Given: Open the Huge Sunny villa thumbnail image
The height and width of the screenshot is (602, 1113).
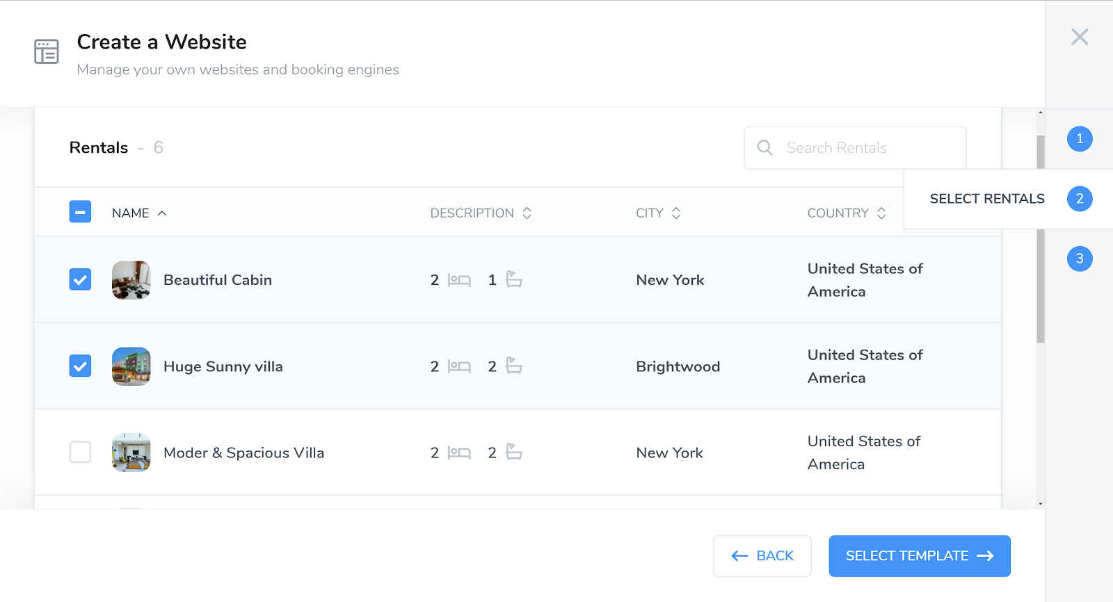Looking at the screenshot, I should coord(131,366).
